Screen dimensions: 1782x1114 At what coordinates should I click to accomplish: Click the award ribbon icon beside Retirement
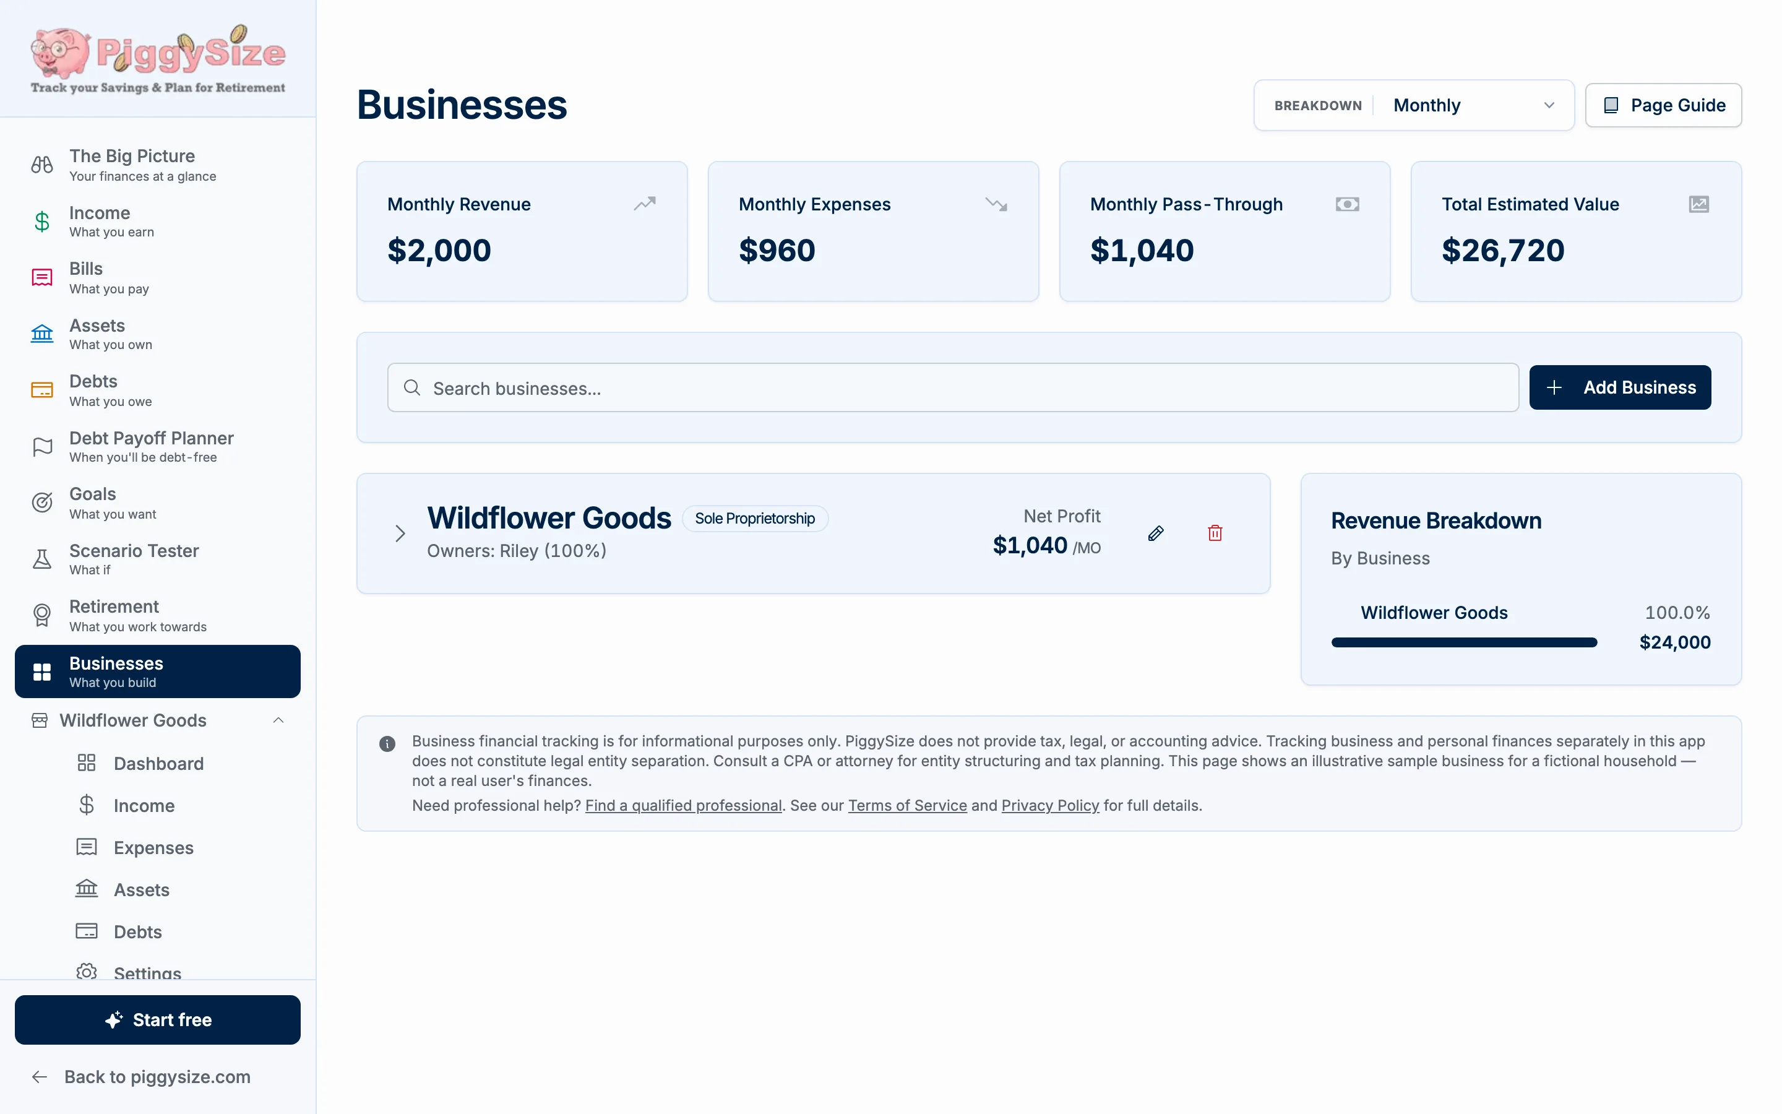pyautogui.click(x=42, y=615)
